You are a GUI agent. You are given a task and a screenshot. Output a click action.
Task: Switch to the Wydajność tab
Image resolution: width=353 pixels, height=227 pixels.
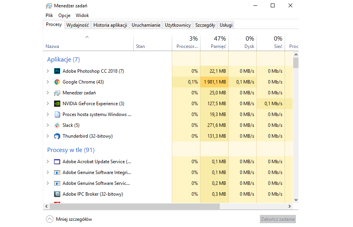tap(78, 25)
